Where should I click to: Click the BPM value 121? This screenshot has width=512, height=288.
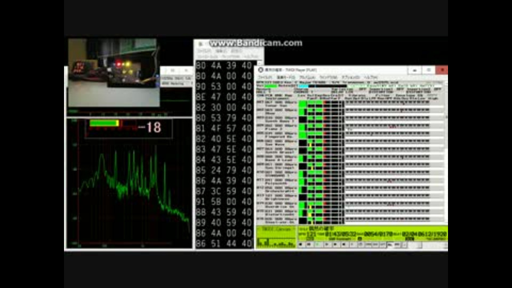[x=311, y=234]
